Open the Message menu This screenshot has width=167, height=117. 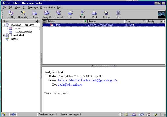click(33, 7)
